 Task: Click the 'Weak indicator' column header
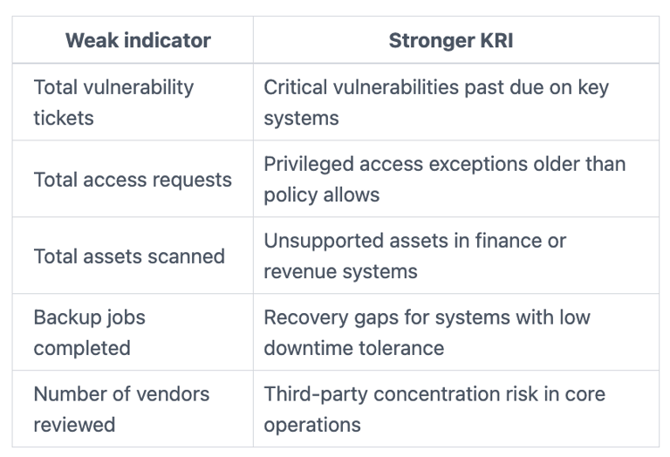point(138,41)
